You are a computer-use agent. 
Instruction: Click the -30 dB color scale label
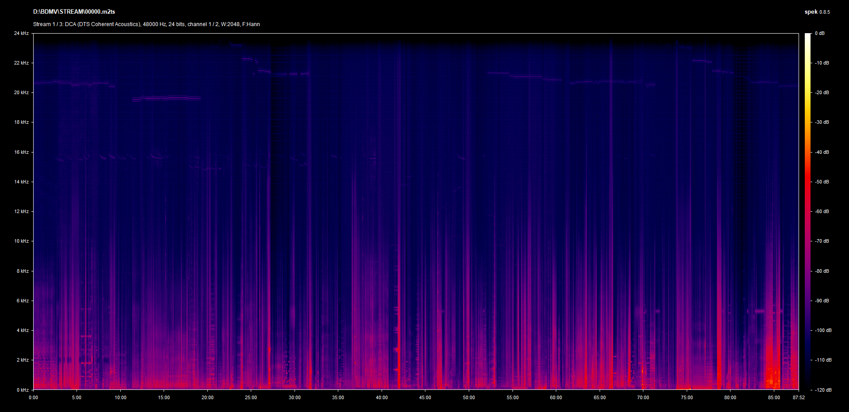pyautogui.click(x=822, y=122)
